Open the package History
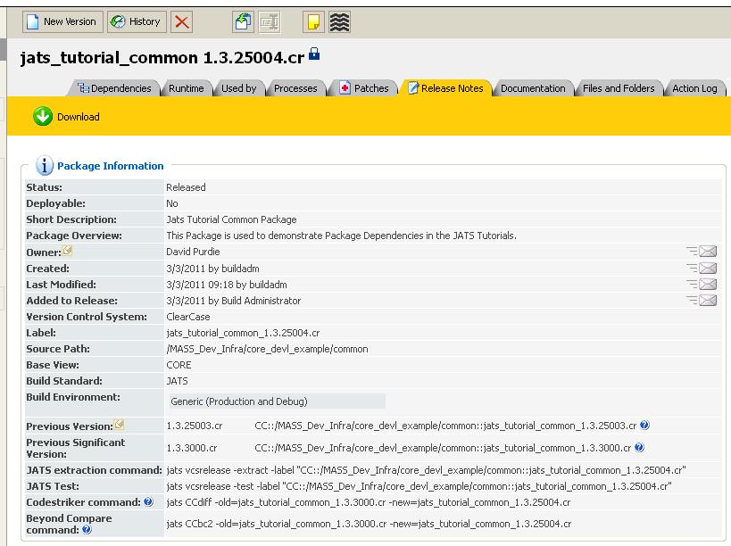The width and height of the screenshot is (731, 546). (136, 21)
